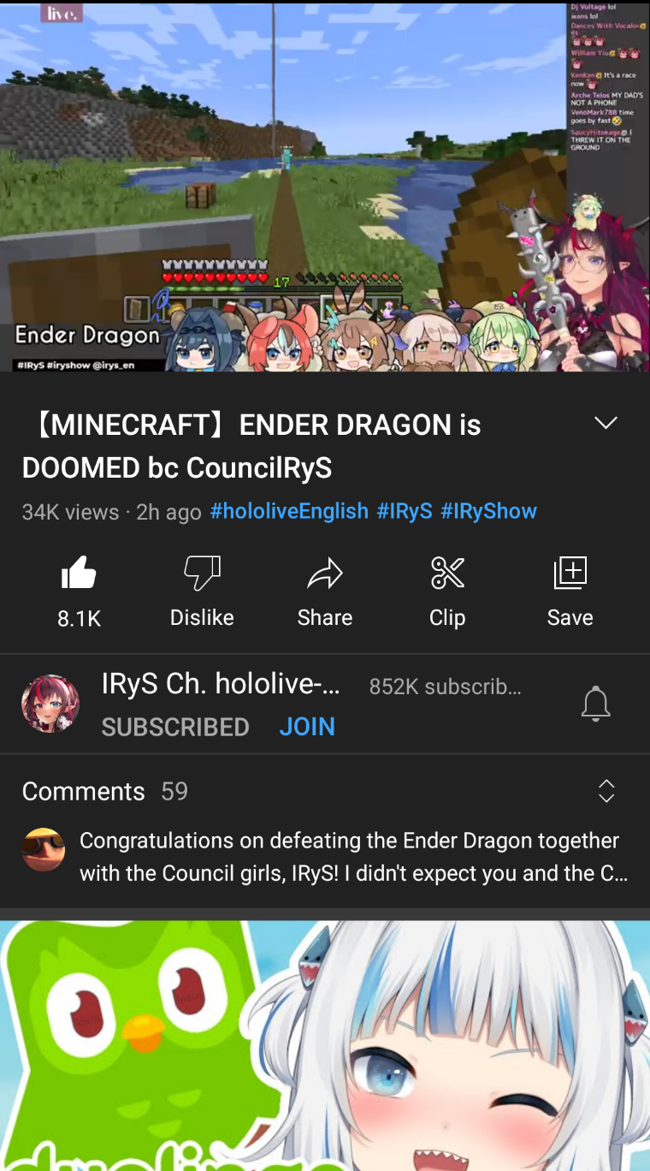The width and height of the screenshot is (650, 1171).
Task: Open the #IRyS hashtag link
Action: (x=405, y=511)
